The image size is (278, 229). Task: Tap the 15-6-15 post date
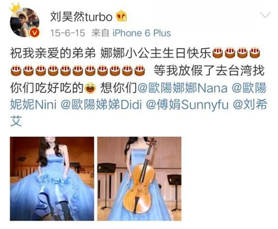pos(67,33)
